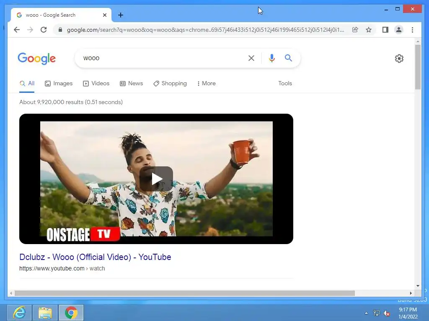The width and height of the screenshot is (429, 321).
Task: Open Google quick settings gear
Action: point(399,59)
